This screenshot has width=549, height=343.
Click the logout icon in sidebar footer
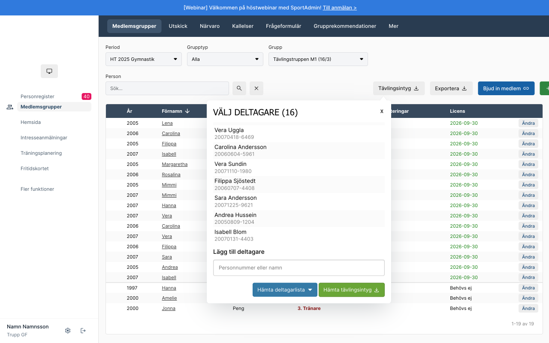[x=83, y=331]
